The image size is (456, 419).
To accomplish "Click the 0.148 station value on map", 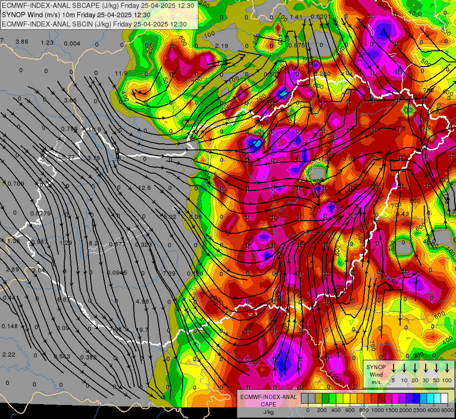I will point(10,326).
